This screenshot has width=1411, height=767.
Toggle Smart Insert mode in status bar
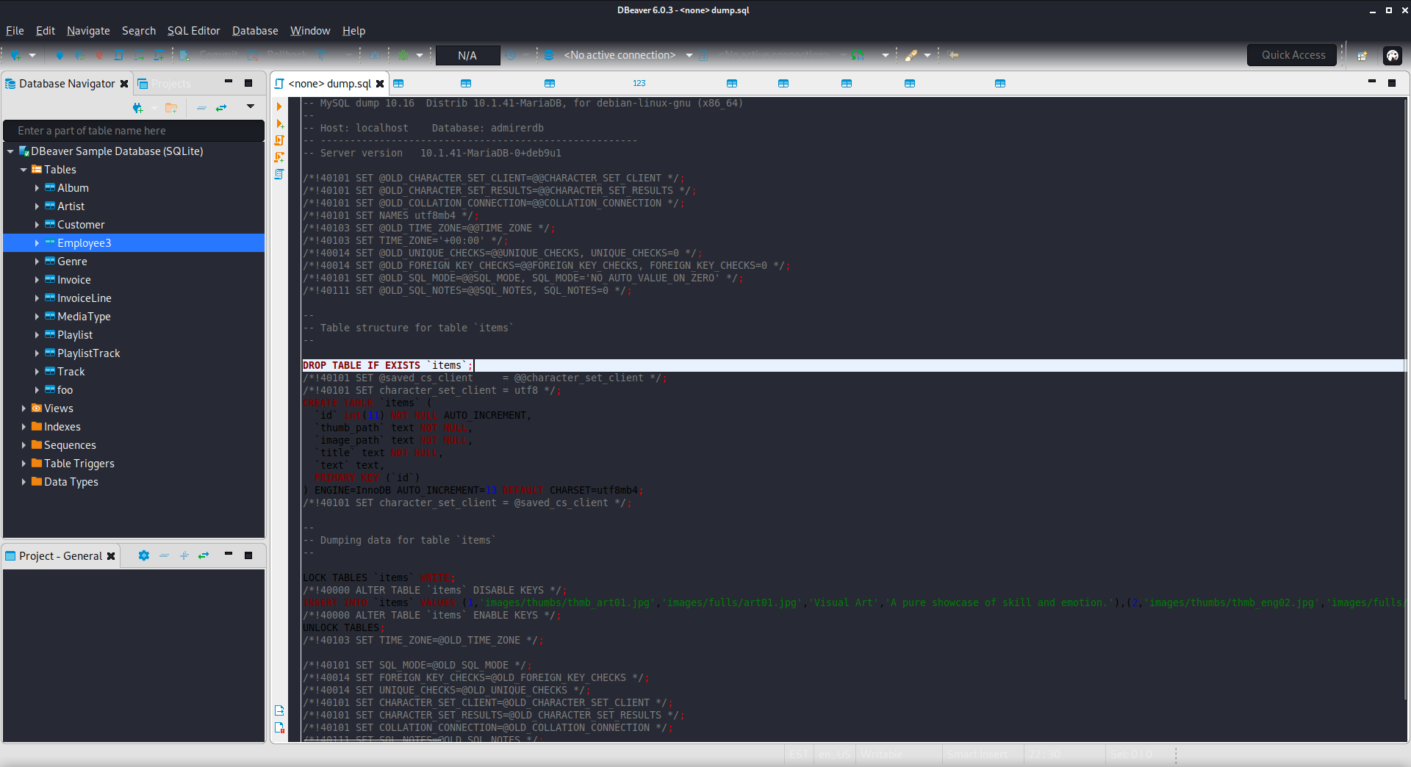coord(977,755)
